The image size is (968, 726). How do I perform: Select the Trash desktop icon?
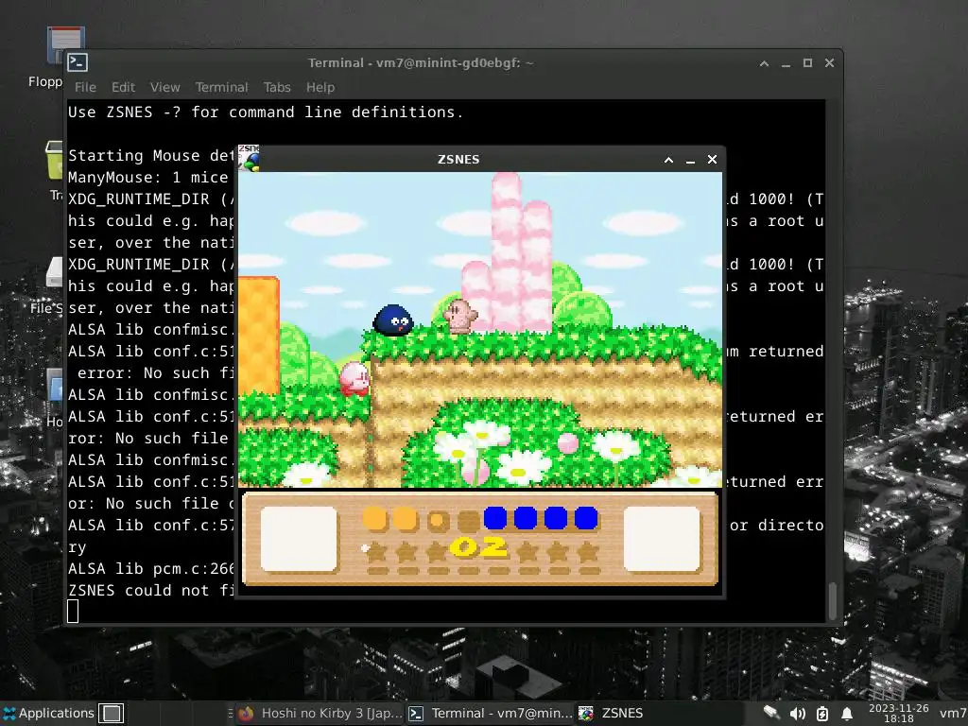coord(54,170)
